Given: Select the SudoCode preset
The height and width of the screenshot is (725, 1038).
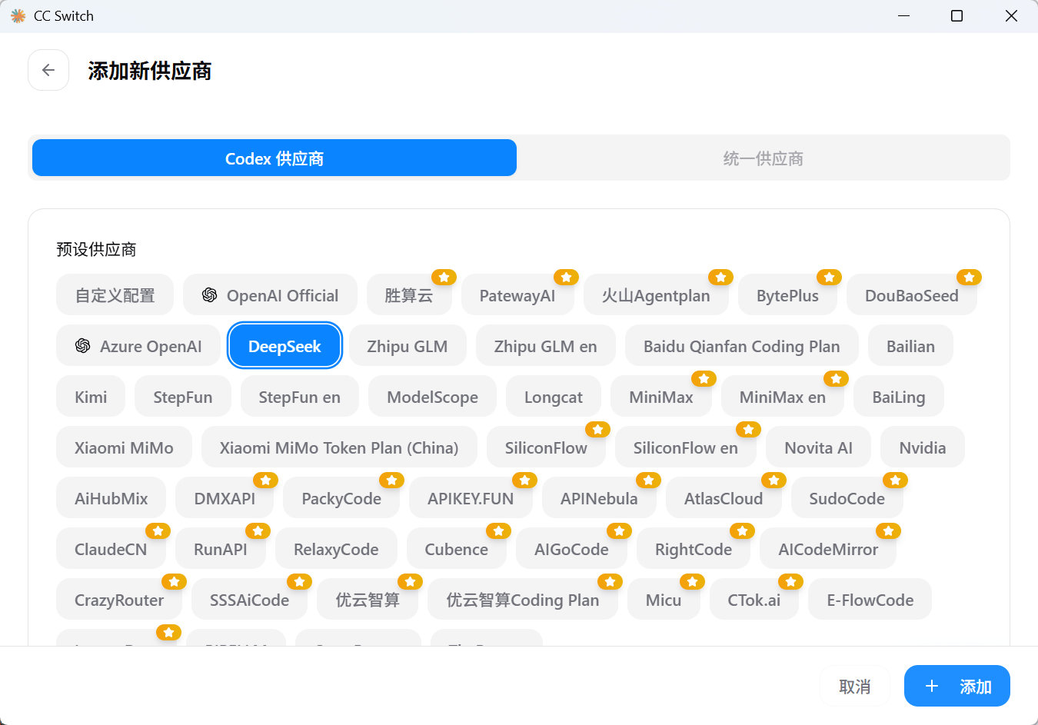Looking at the screenshot, I should [x=847, y=498].
